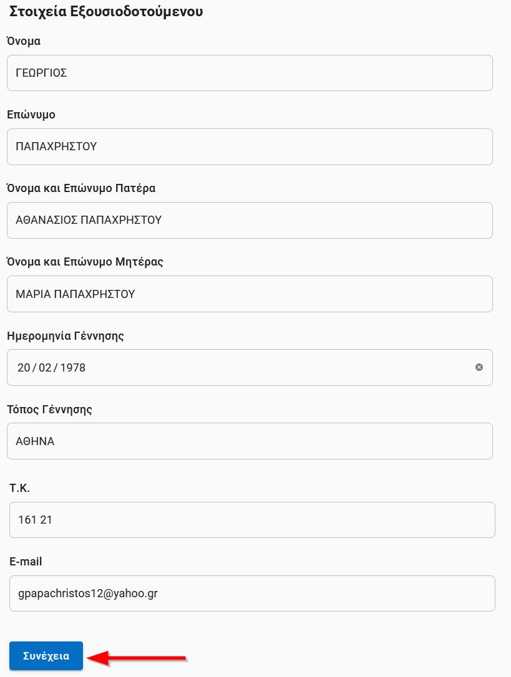This screenshot has width=511, height=677.
Task: Click the Όνομα label
Action: [24, 41]
